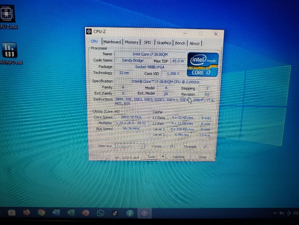Open the HWiNFO x64 desktop shortcut
The image size is (299, 225).
(10, 53)
